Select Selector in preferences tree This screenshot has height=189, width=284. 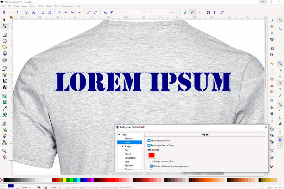128,139
